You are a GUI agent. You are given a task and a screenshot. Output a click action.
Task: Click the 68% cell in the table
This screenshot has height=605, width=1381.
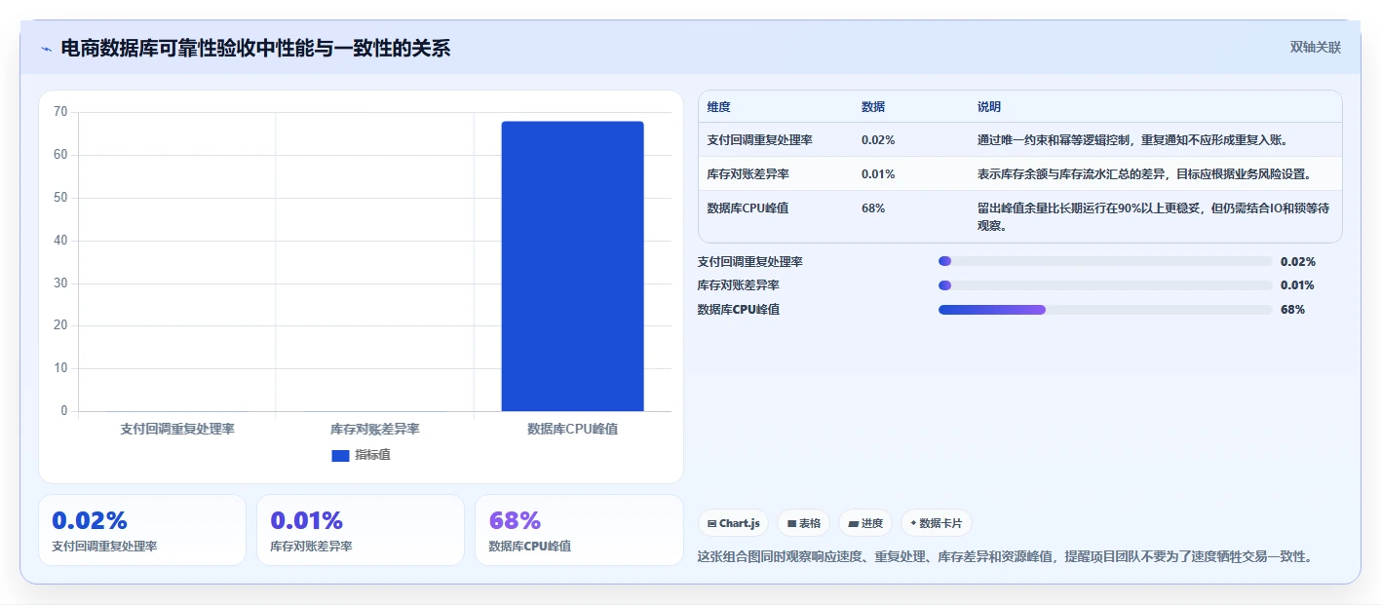[873, 208]
